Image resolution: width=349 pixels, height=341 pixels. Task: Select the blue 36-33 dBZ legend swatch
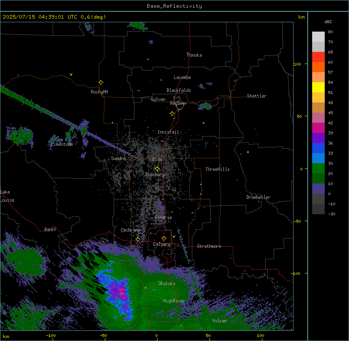[x=318, y=148]
